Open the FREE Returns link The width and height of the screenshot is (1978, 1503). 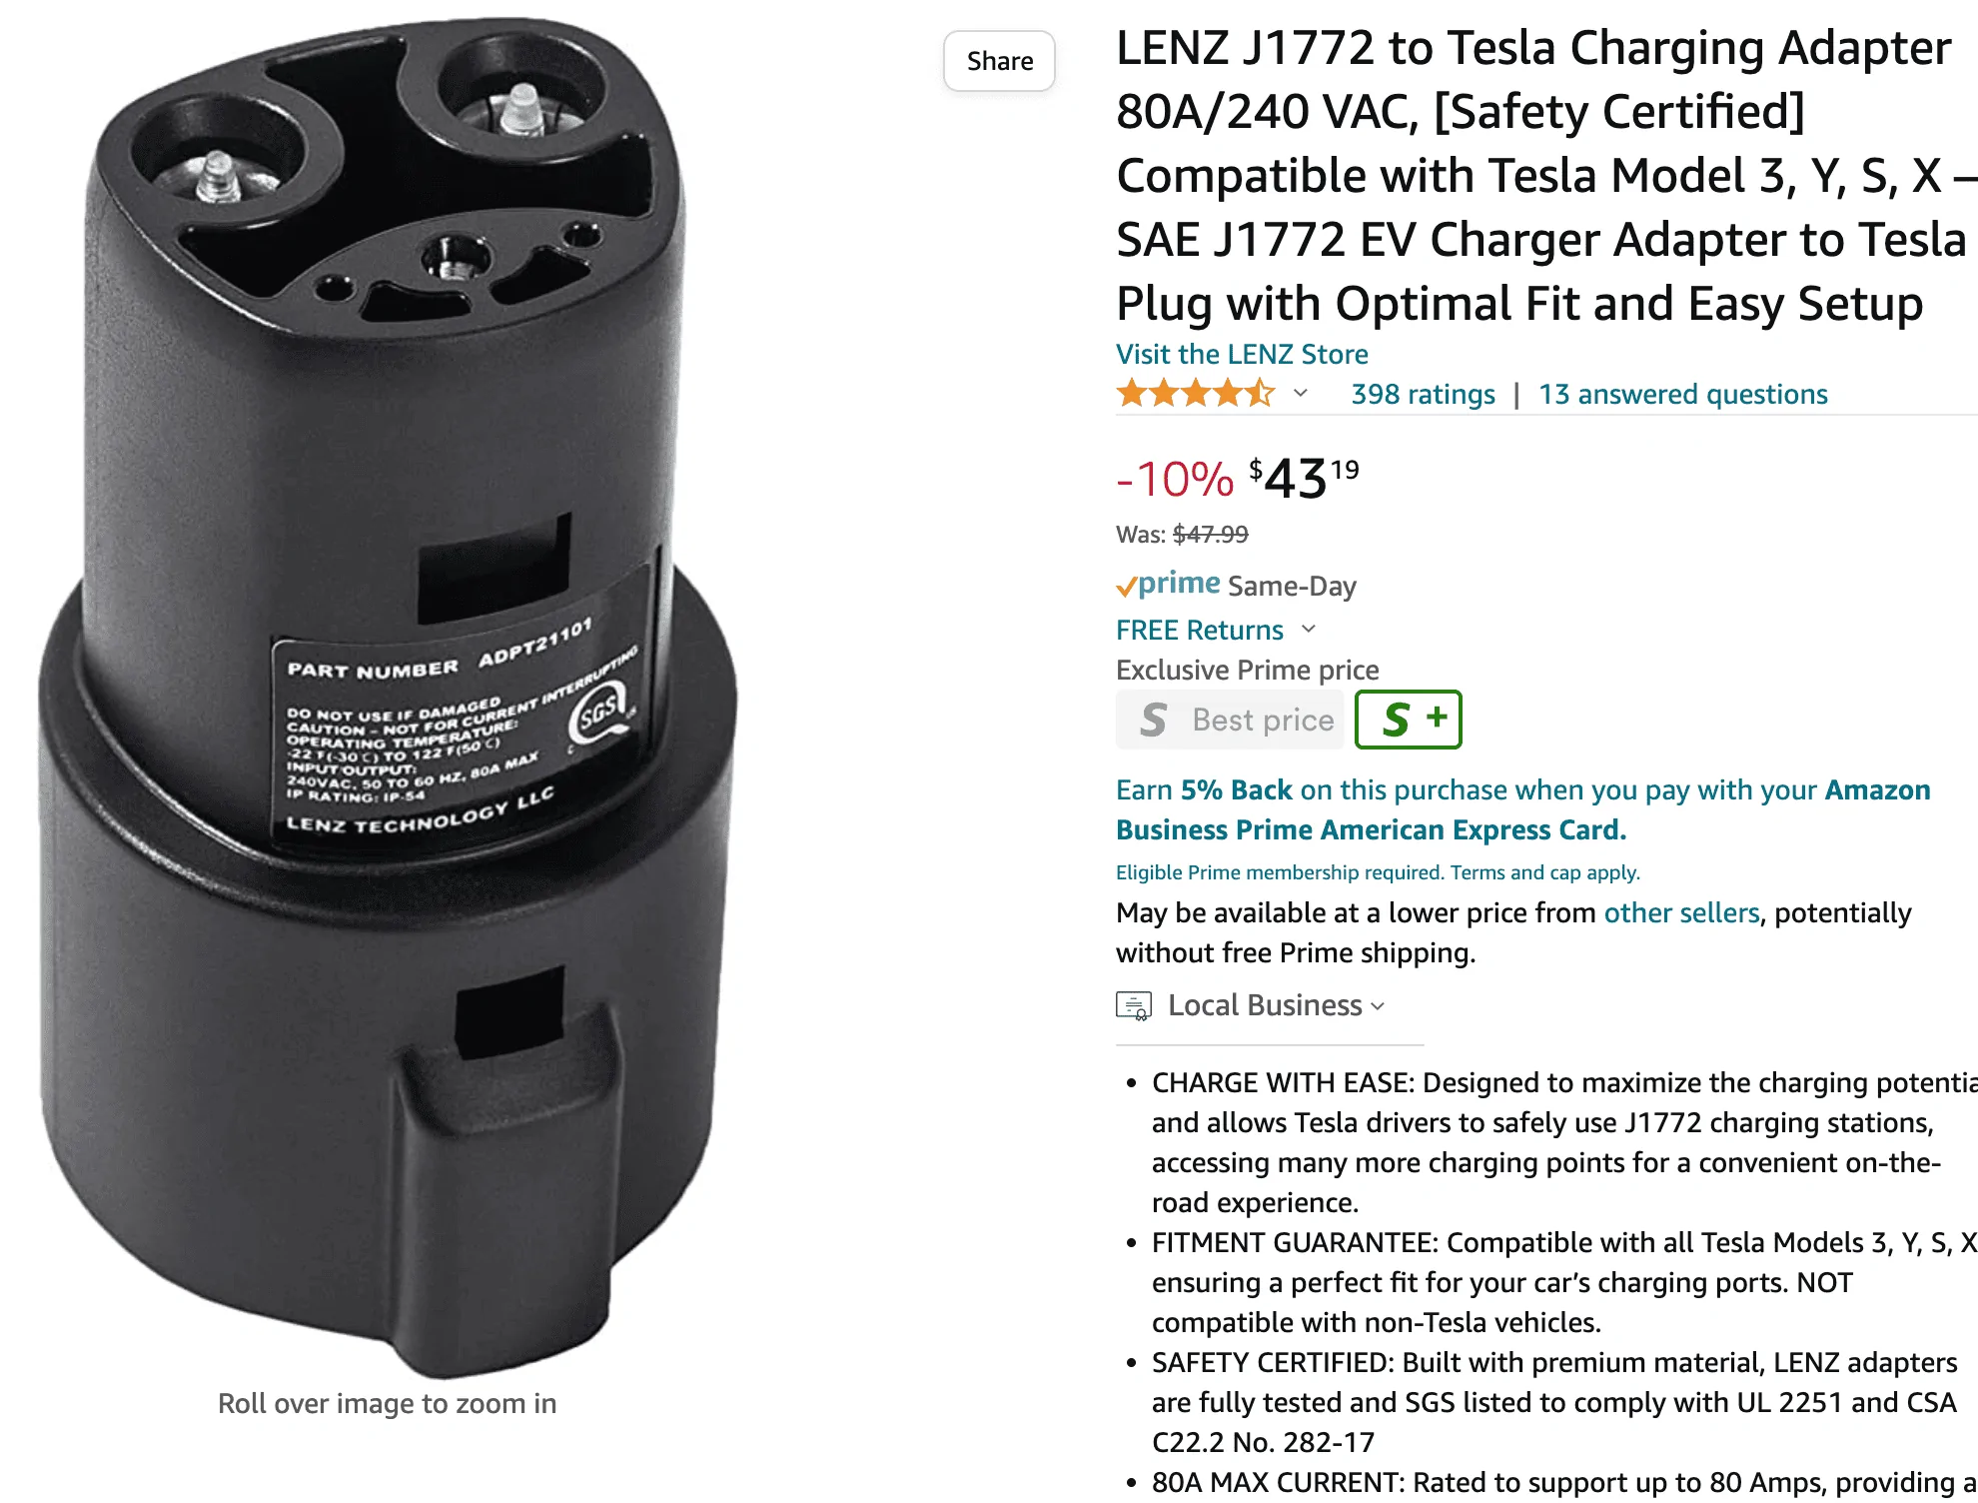point(1199,630)
